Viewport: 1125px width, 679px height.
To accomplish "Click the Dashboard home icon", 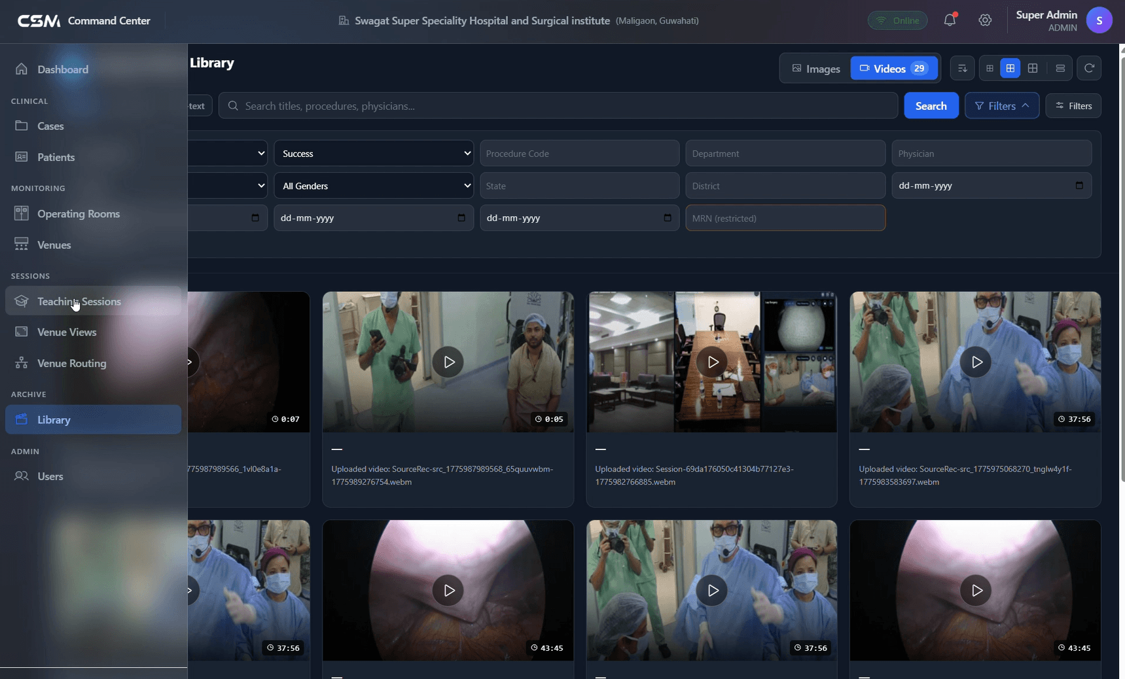I will point(22,69).
